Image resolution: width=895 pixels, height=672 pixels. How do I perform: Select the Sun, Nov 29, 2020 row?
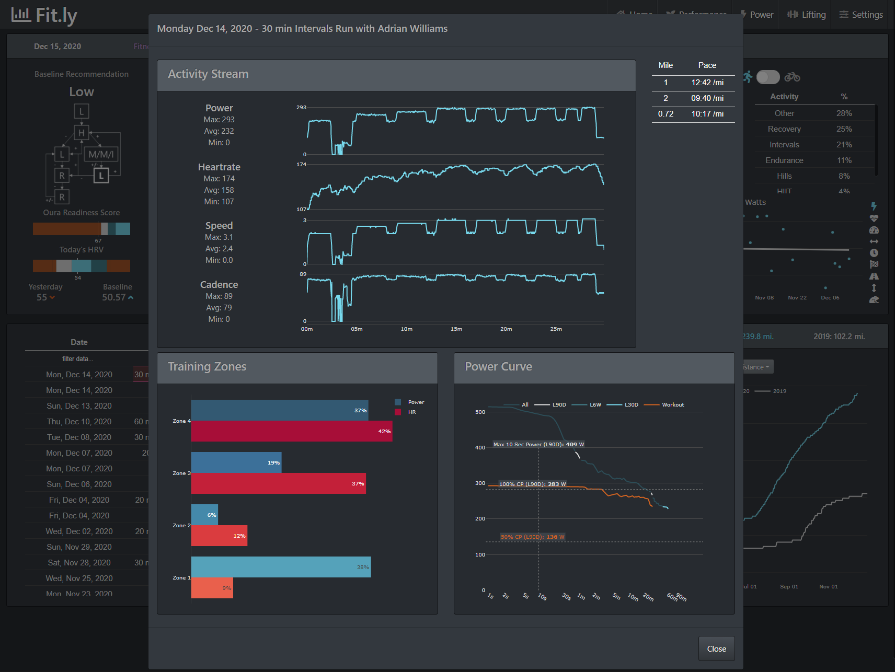click(79, 547)
